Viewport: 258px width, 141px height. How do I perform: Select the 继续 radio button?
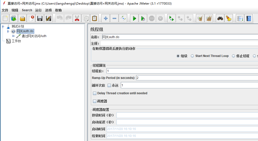(178, 56)
